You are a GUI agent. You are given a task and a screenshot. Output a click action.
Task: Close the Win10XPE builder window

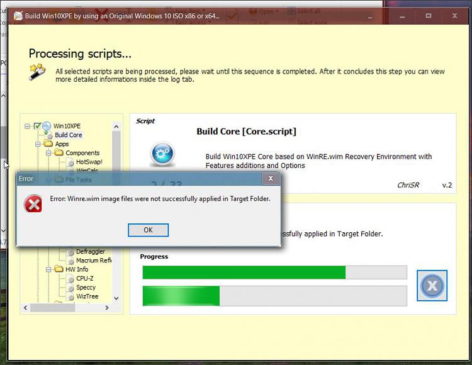click(454, 16)
